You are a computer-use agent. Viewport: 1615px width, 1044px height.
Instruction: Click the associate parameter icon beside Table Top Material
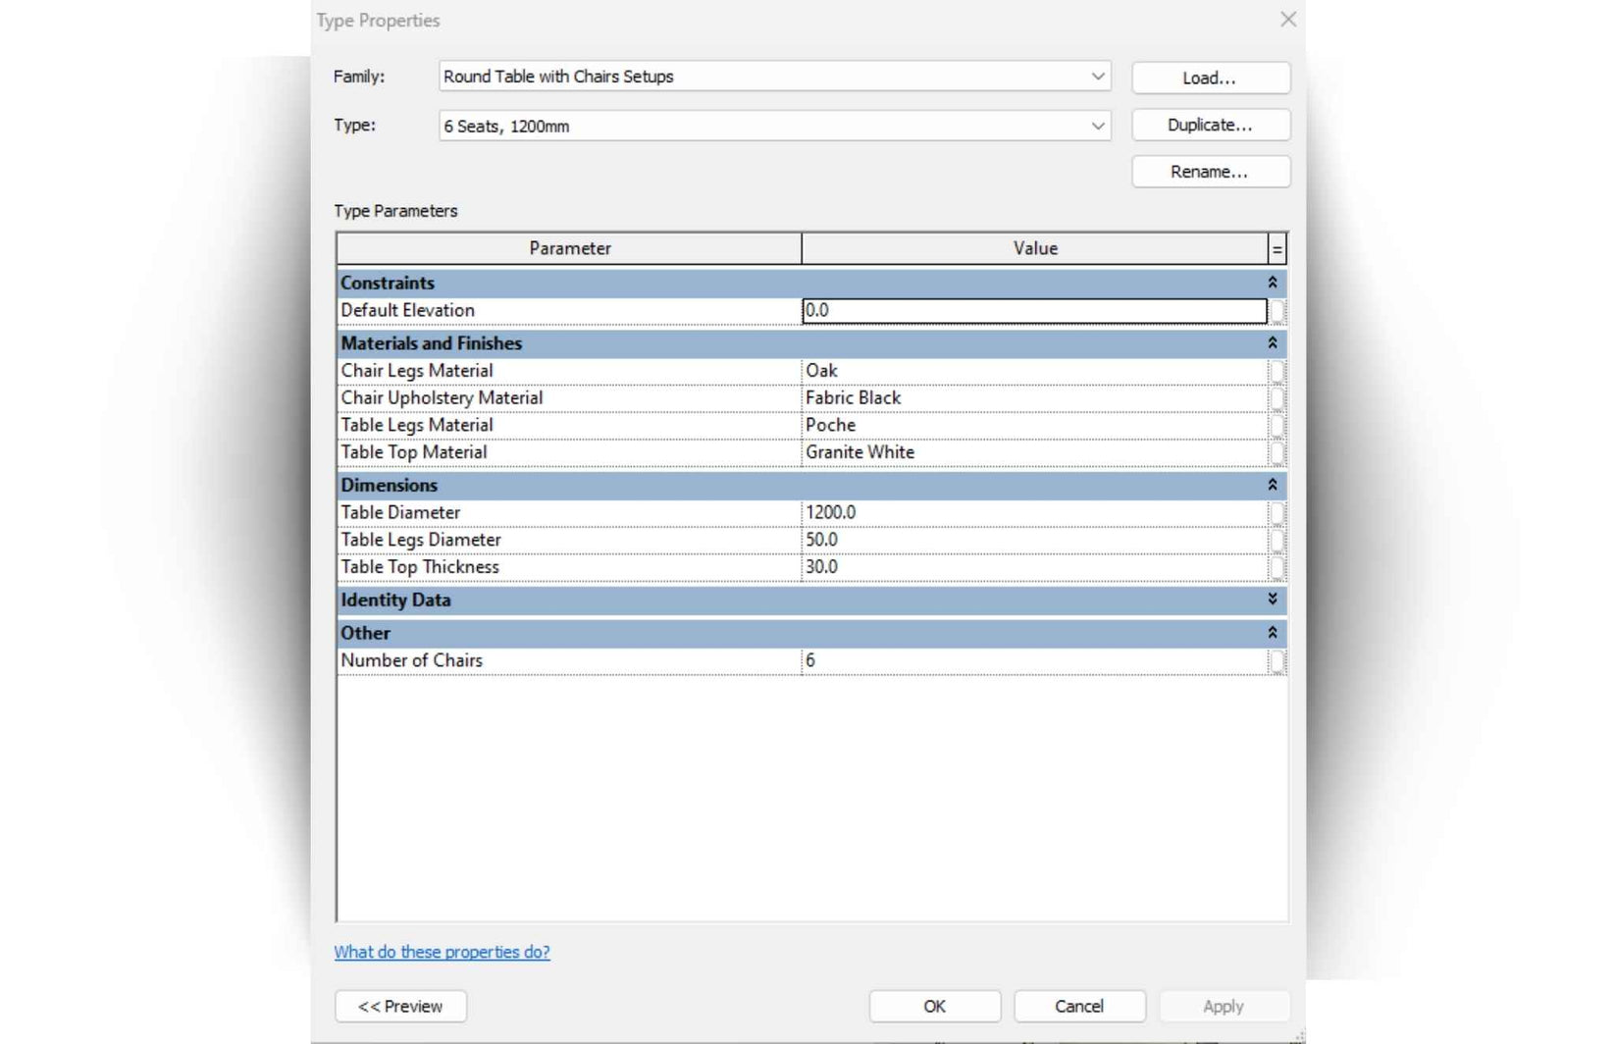point(1276,452)
